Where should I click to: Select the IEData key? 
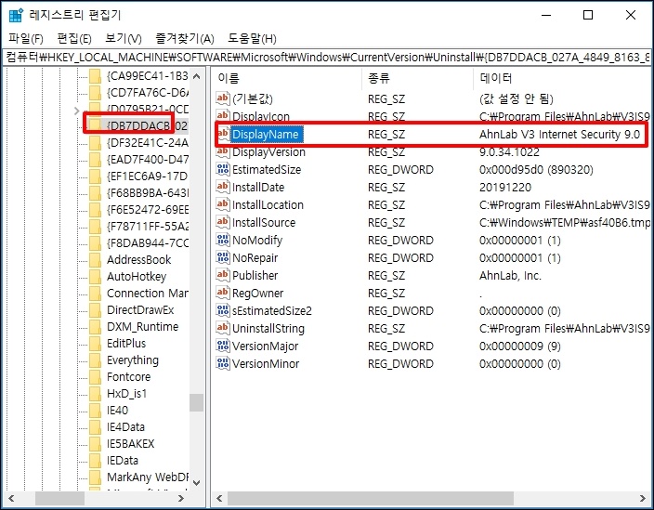123,460
